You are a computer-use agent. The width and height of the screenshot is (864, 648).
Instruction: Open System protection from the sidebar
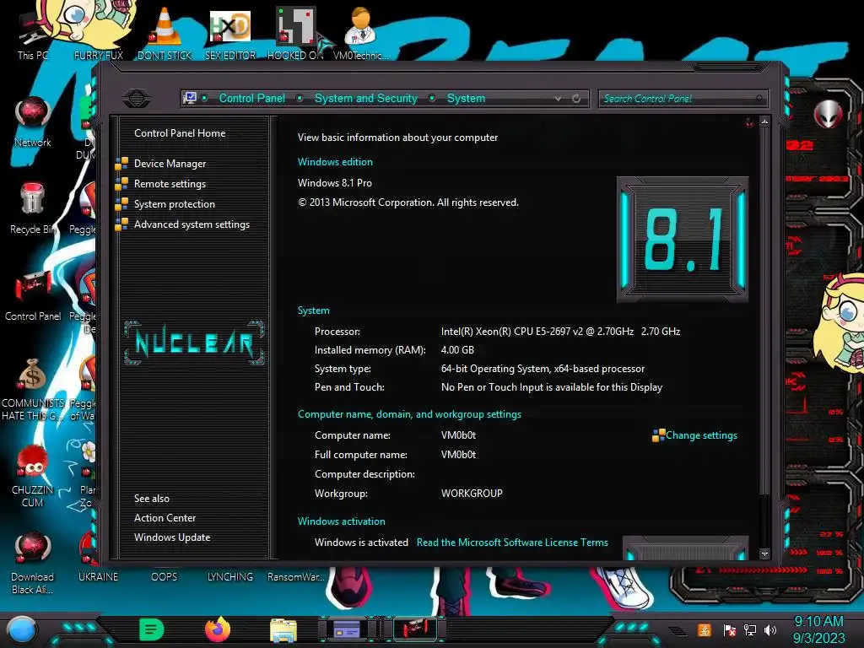pyautogui.click(x=174, y=204)
